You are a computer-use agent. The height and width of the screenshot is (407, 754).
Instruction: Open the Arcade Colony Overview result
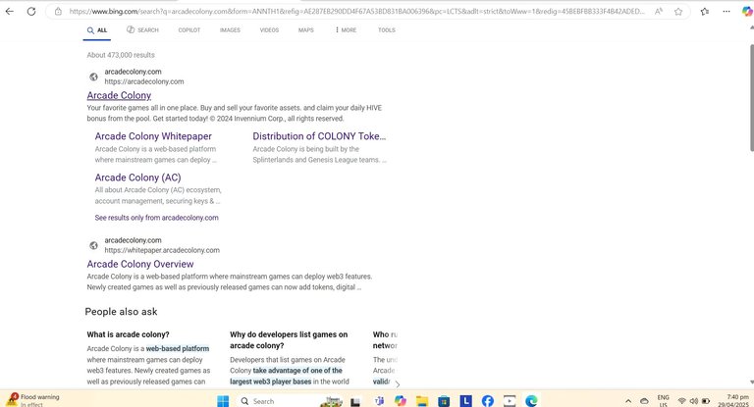[140, 264]
